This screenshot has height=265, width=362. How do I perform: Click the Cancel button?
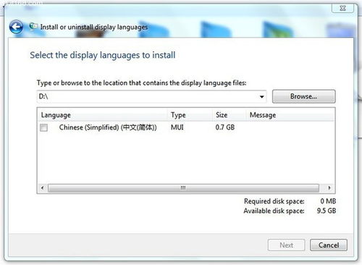click(x=329, y=245)
